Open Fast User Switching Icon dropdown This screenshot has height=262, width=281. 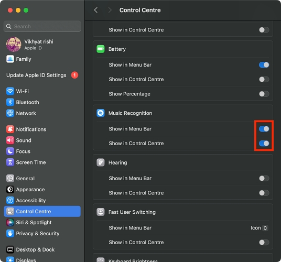coord(260,228)
